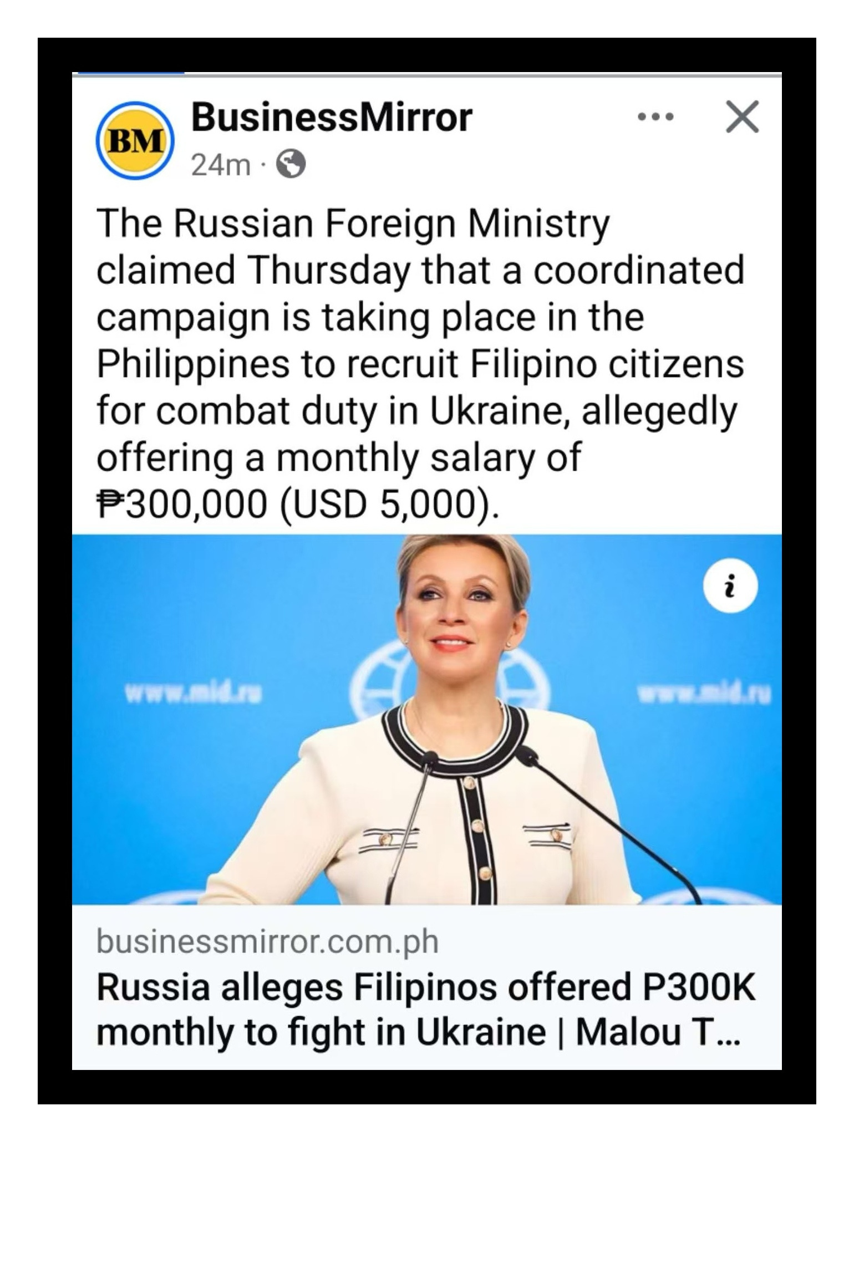Click the post caption starting 'The Russian Foreign Ministry'
This screenshot has width=854, height=1279.
(420, 364)
